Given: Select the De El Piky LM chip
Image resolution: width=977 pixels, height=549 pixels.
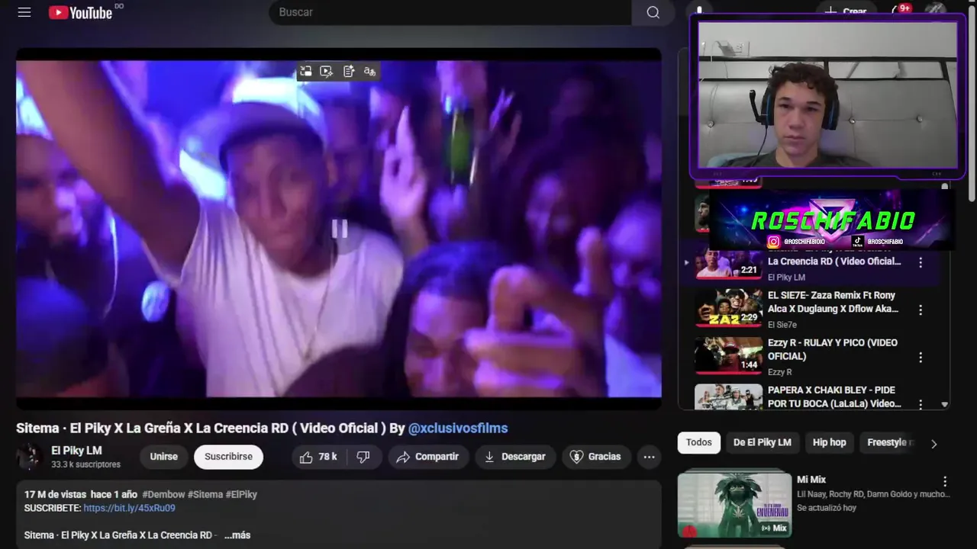Looking at the screenshot, I should click(763, 442).
